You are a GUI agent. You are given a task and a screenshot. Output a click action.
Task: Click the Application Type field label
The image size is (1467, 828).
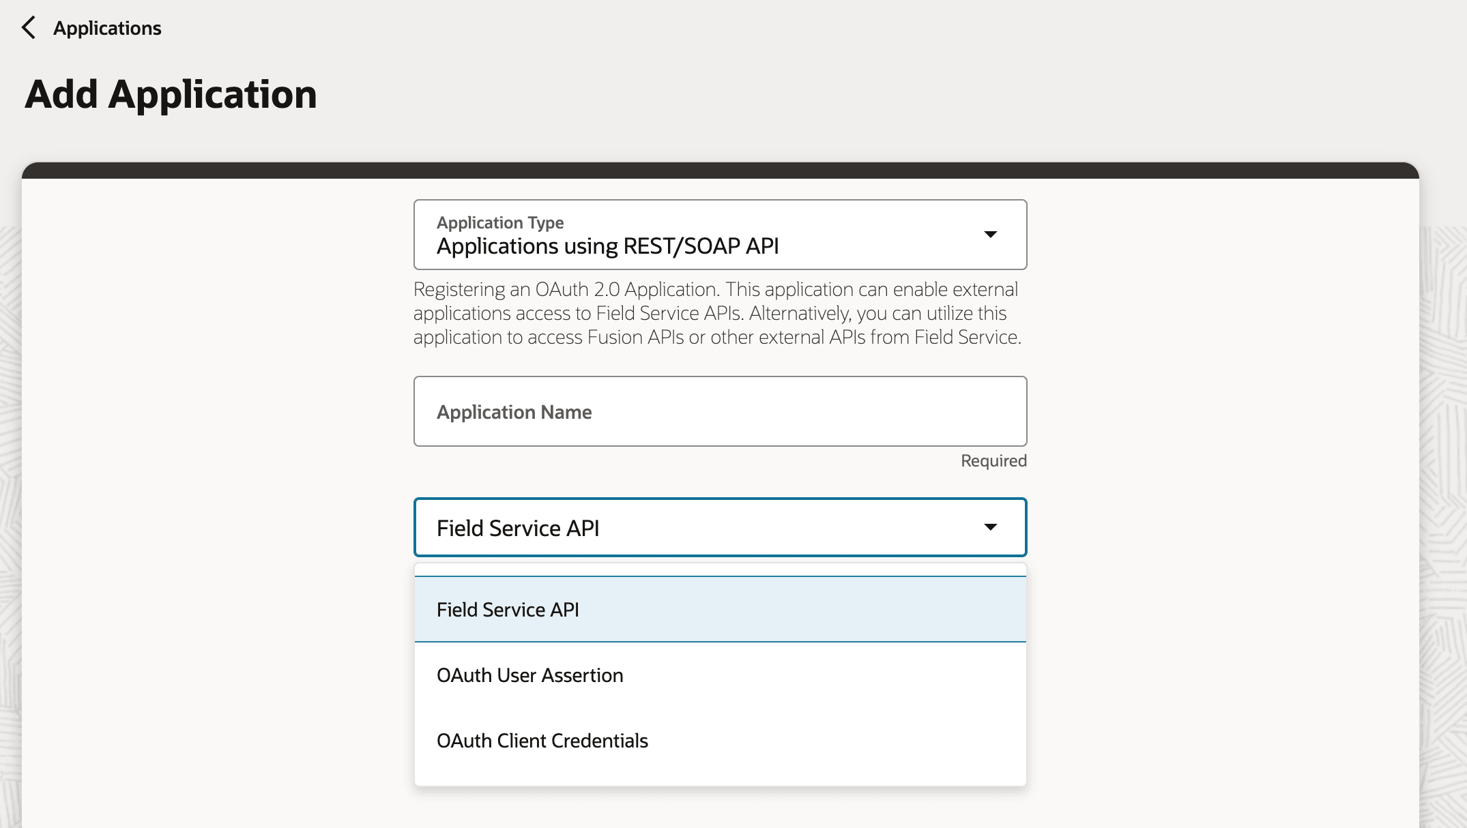pos(499,222)
